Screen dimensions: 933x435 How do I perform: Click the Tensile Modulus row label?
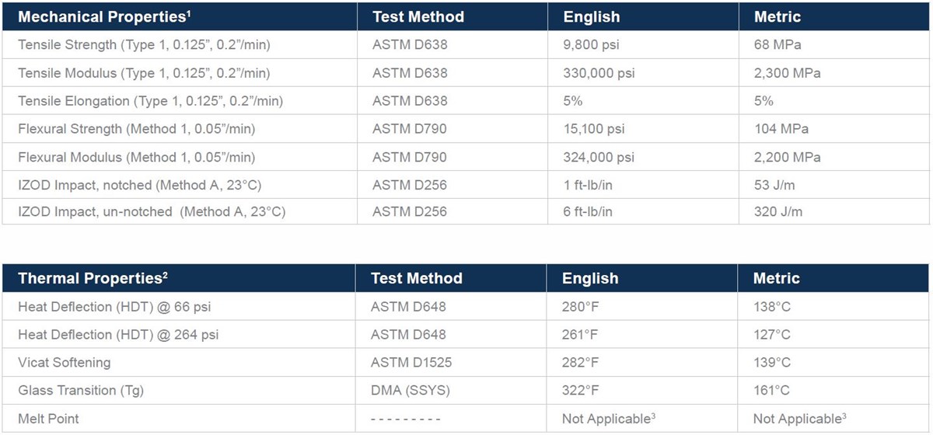point(144,73)
